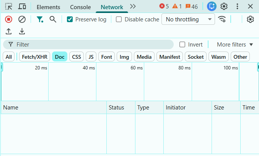Export HAR file download icon

(22, 31)
